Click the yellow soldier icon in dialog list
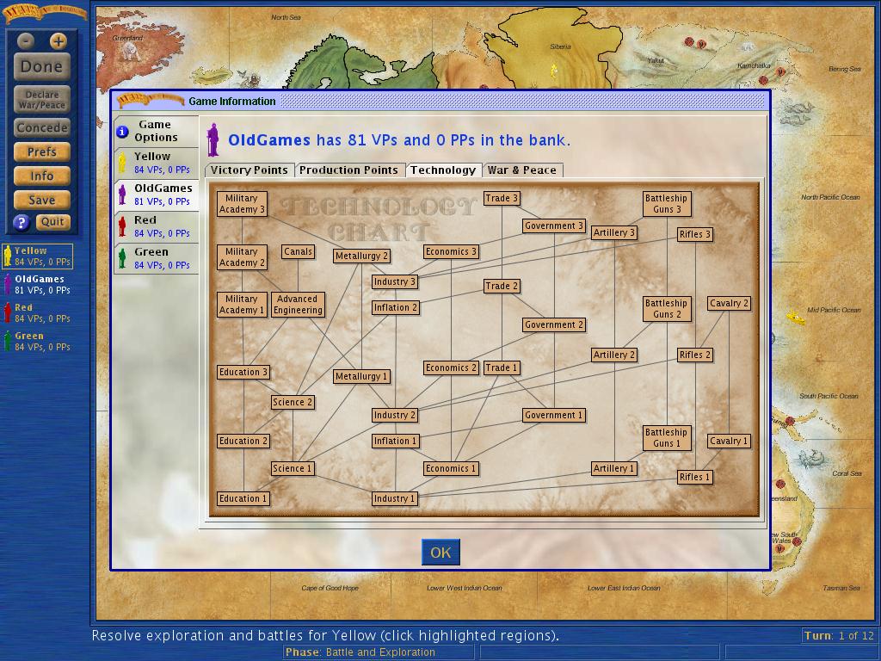This screenshot has height=661, width=881. [x=122, y=163]
